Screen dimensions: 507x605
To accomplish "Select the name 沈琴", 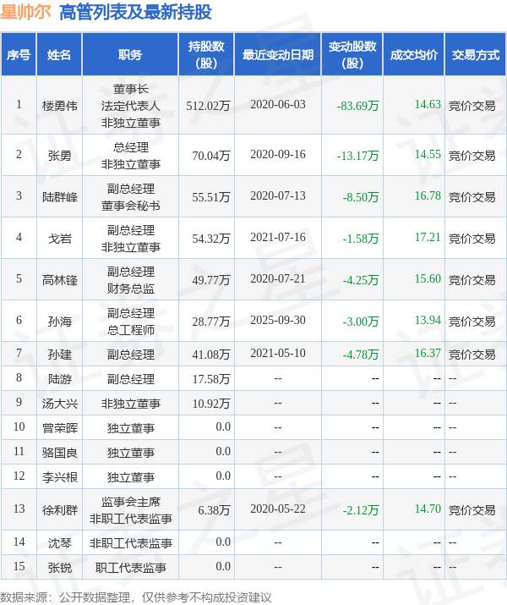I will (x=60, y=543).
